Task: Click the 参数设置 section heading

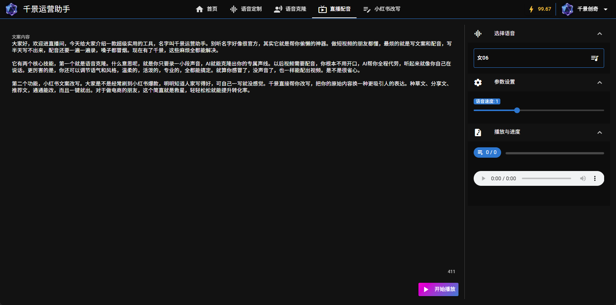Action: tap(504, 82)
